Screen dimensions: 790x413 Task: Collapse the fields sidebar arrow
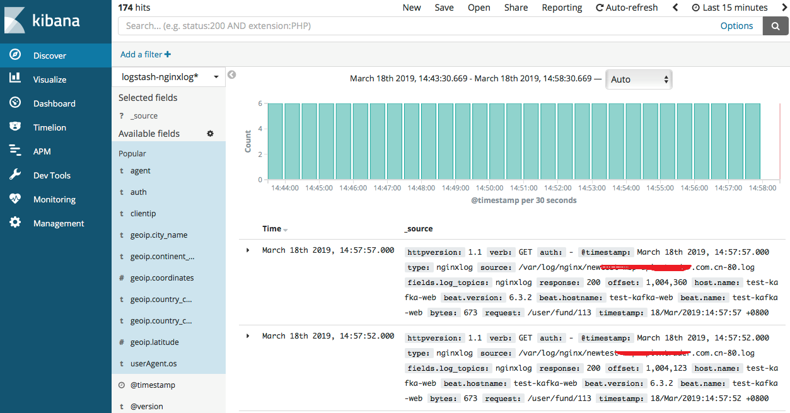point(231,75)
